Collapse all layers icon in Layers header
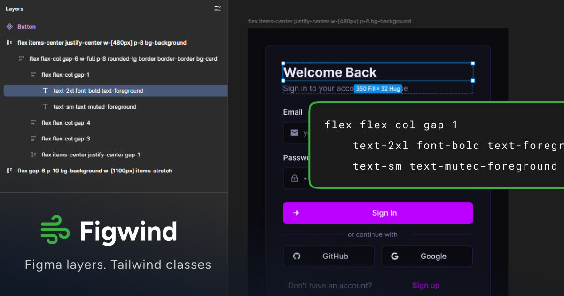Viewport: 564px width, 296px height. click(x=217, y=8)
